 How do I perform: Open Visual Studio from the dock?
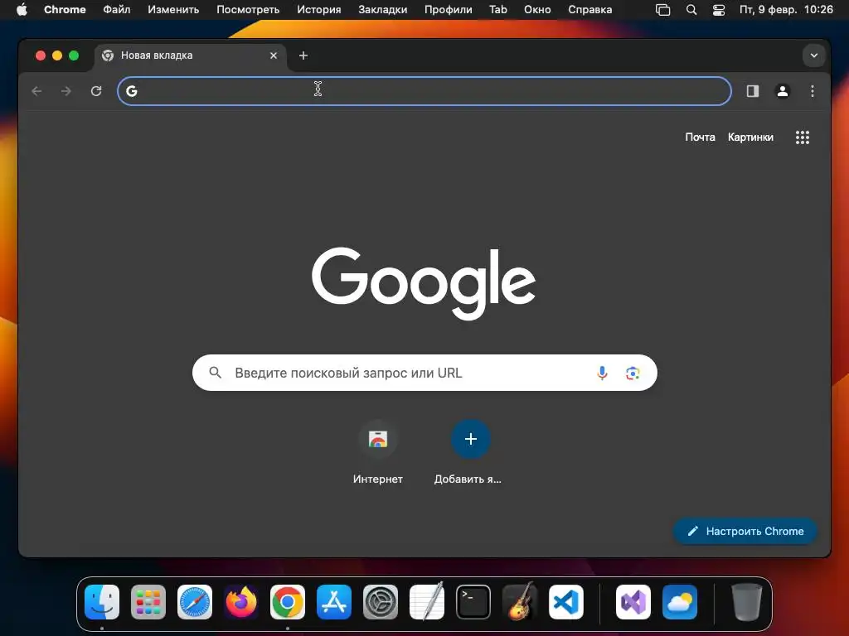pyautogui.click(x=633, y=602)
